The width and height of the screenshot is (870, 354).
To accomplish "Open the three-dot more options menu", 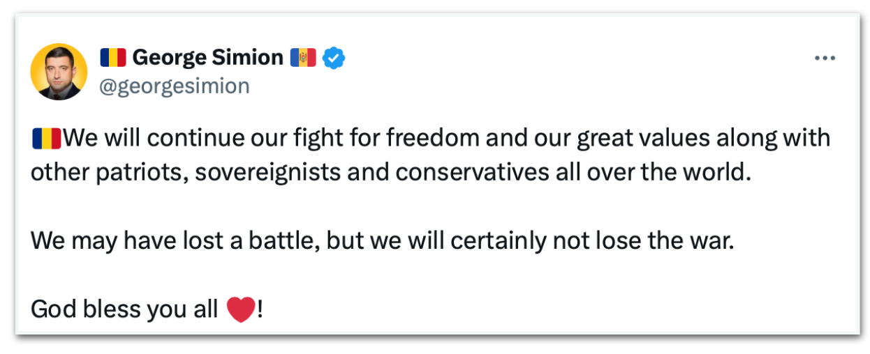I will [x=825, y=59].
